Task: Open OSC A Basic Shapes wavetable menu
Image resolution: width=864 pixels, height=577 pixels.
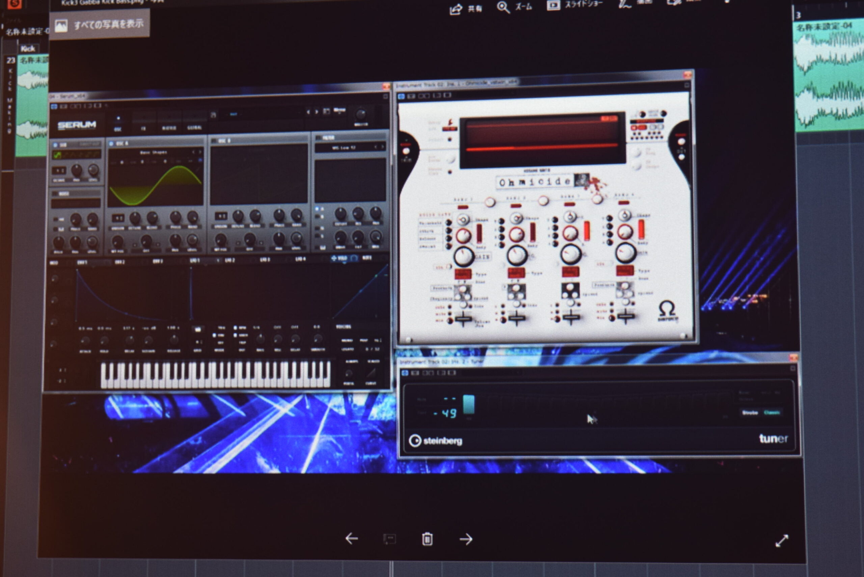Action: click(x=154, y=152)
